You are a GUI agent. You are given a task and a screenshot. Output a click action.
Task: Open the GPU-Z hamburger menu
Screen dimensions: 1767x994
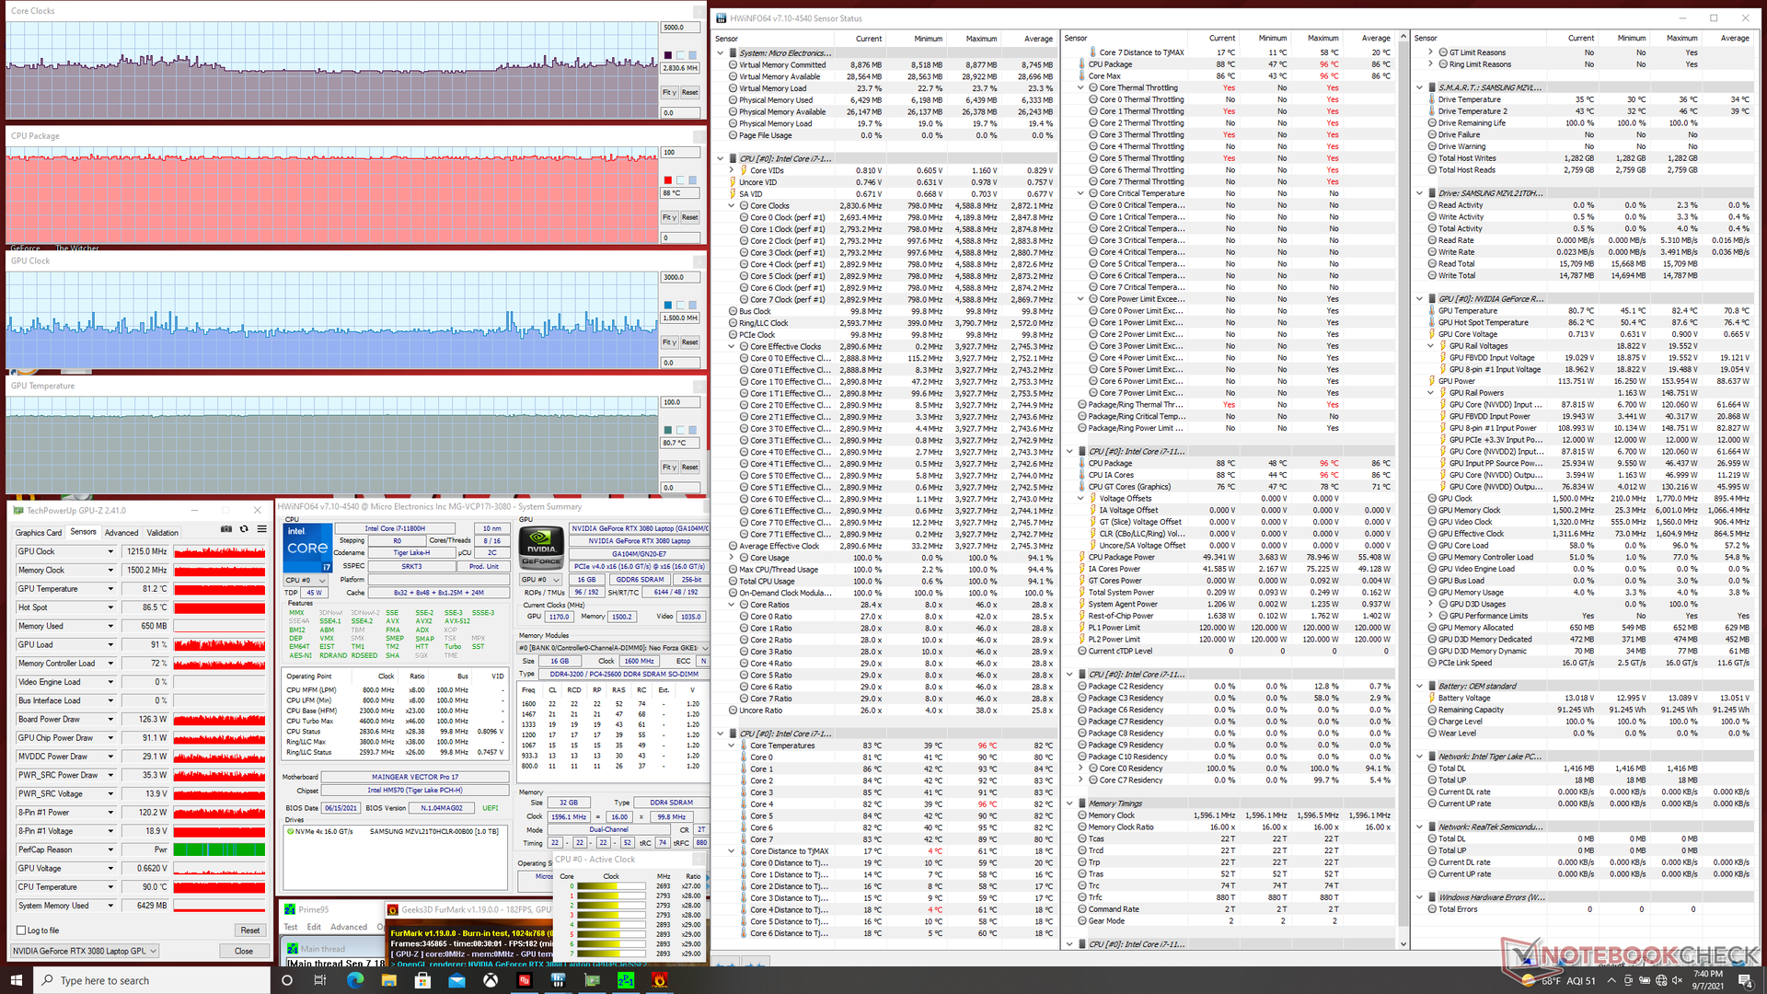pos(261,529)
